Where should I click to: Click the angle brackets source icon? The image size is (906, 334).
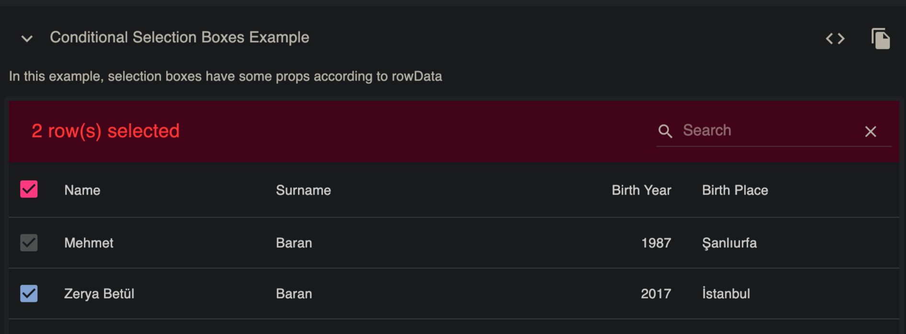[x=836, y=39]
